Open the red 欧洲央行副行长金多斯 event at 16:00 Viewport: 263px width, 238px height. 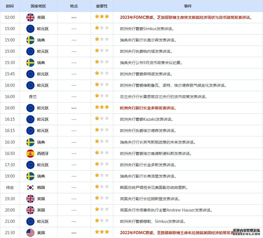[148, 108]
